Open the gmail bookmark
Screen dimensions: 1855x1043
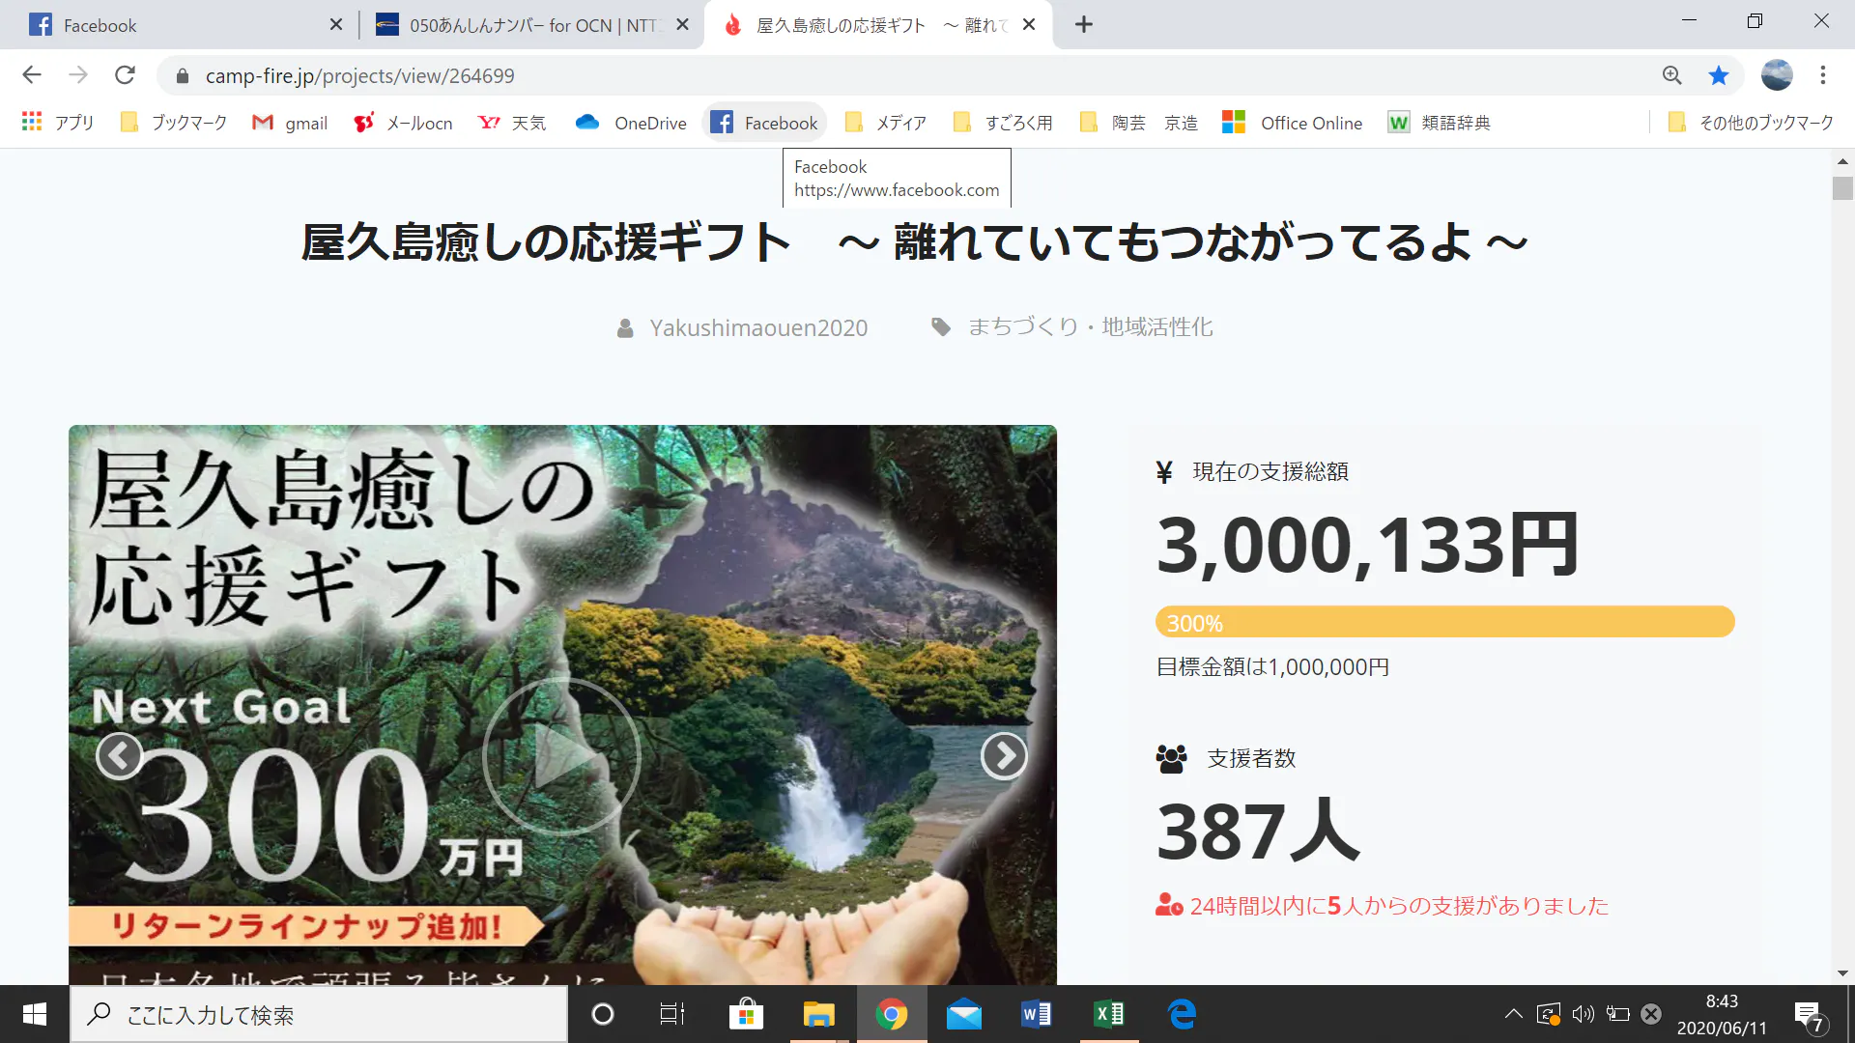pos(290,123)
